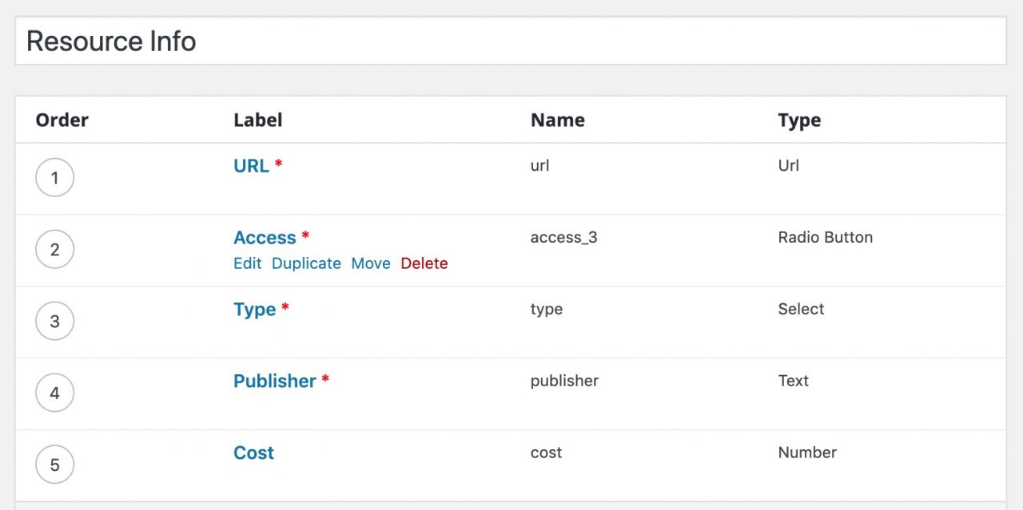Image resolution: width=1023 pixels, height=510 pixels.
Task: Click the Label column header
Action: pyautogui.click(x=257, y=120)
